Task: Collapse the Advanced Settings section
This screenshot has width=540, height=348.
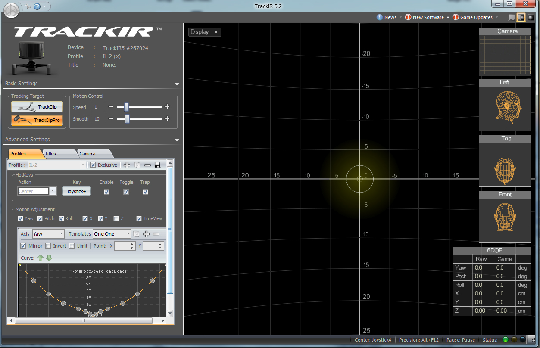Action: click(177, 140)
